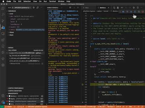145x108 pixels.
Task: Open the Help menu
Action: point(68,1)
